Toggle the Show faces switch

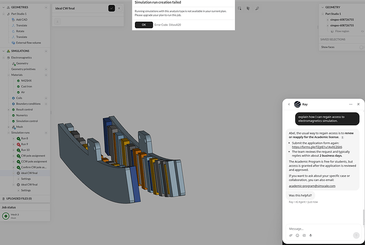[x=361, y=47]
